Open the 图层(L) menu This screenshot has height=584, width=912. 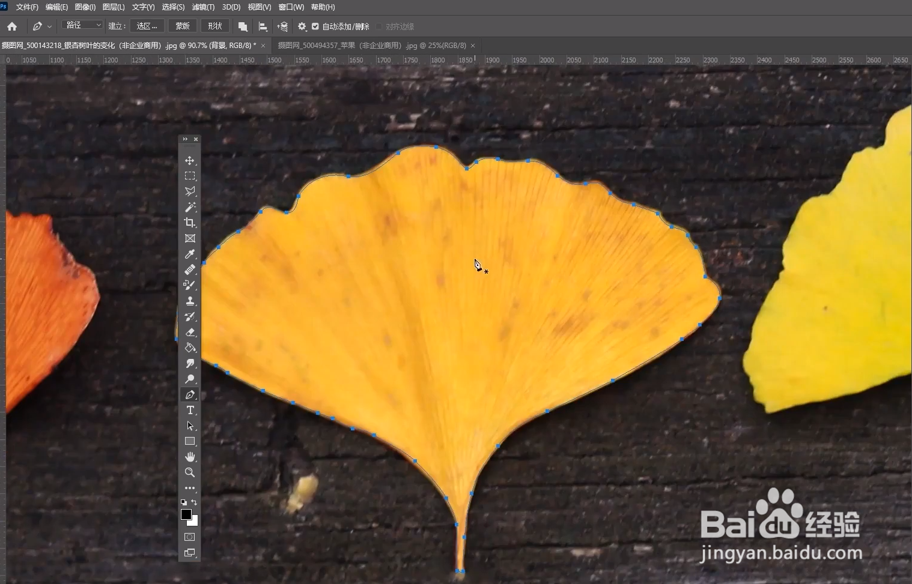114,7
